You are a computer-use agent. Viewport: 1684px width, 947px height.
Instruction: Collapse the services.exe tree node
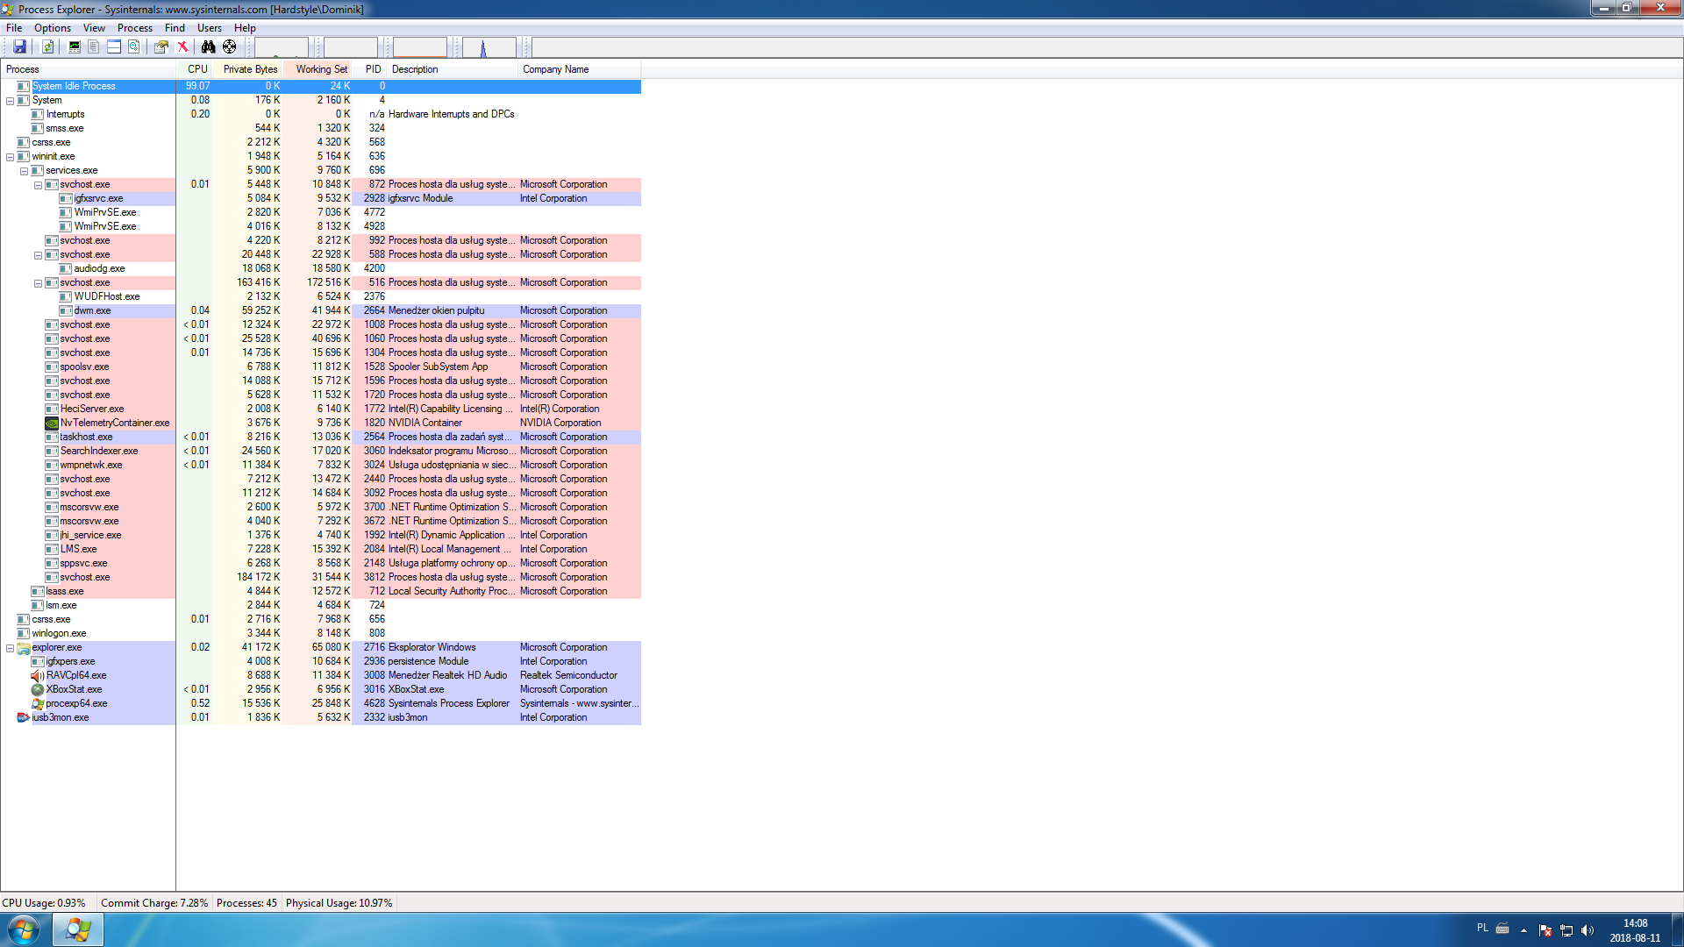coord(25,171)
